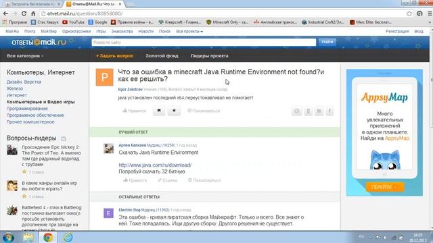Click the Electric Dog author link
This screenshot has width=433, height=243.
(129, 210)
